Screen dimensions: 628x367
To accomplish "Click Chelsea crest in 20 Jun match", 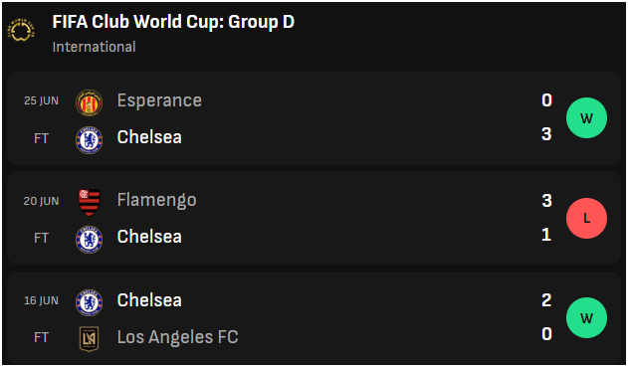I will tap(89, 240).
